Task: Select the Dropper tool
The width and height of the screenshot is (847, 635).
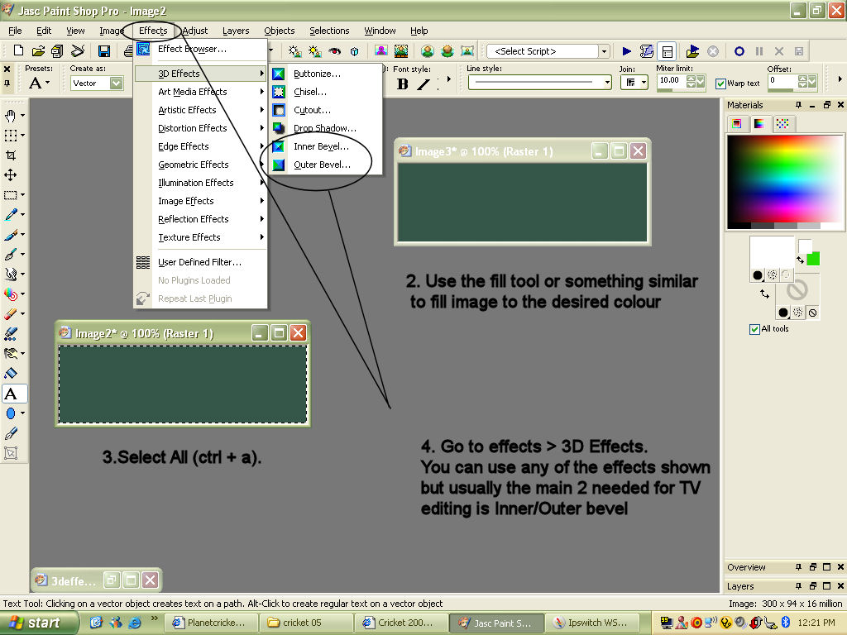Action: point(11,214)
